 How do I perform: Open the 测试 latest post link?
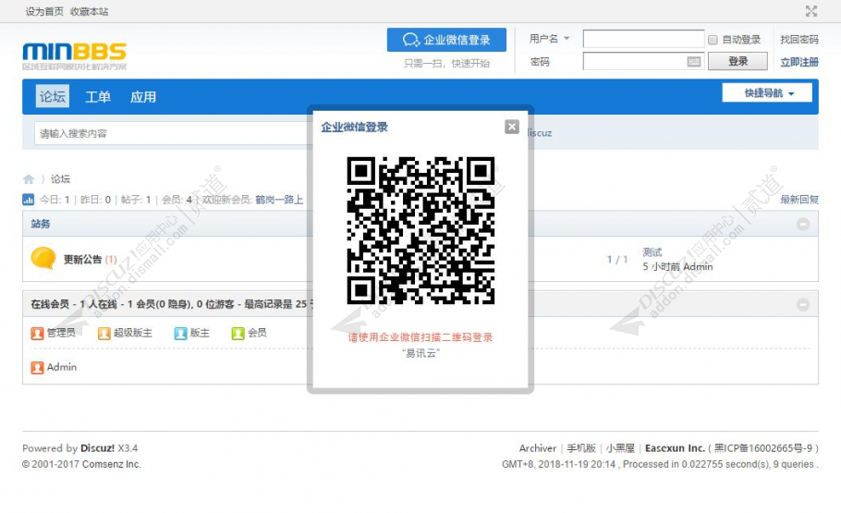[652, 252]
